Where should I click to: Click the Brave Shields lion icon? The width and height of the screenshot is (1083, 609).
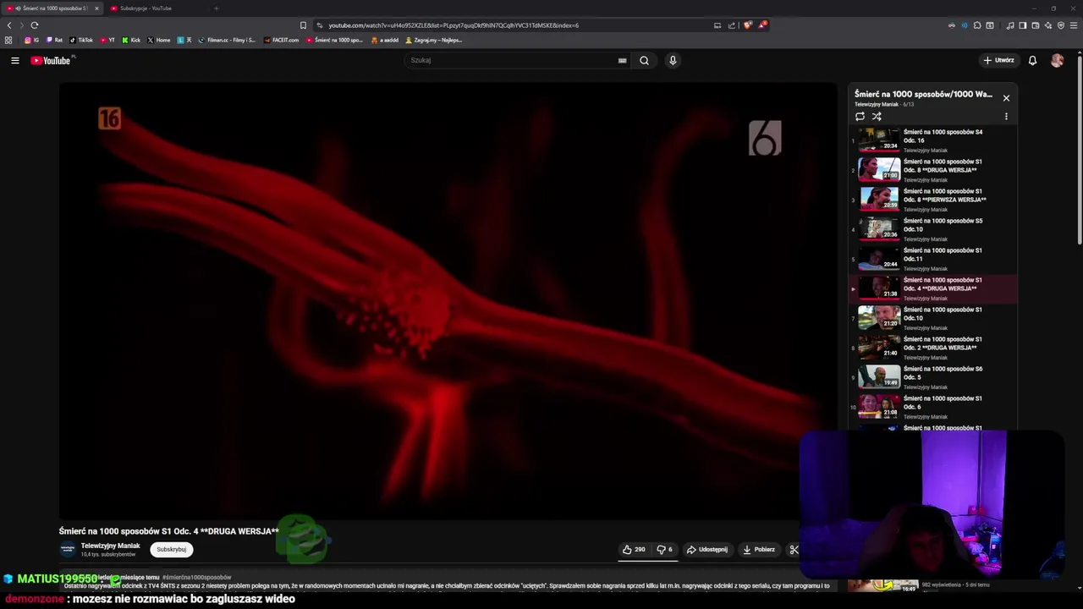pyautogui.click(x=747, y=25)
